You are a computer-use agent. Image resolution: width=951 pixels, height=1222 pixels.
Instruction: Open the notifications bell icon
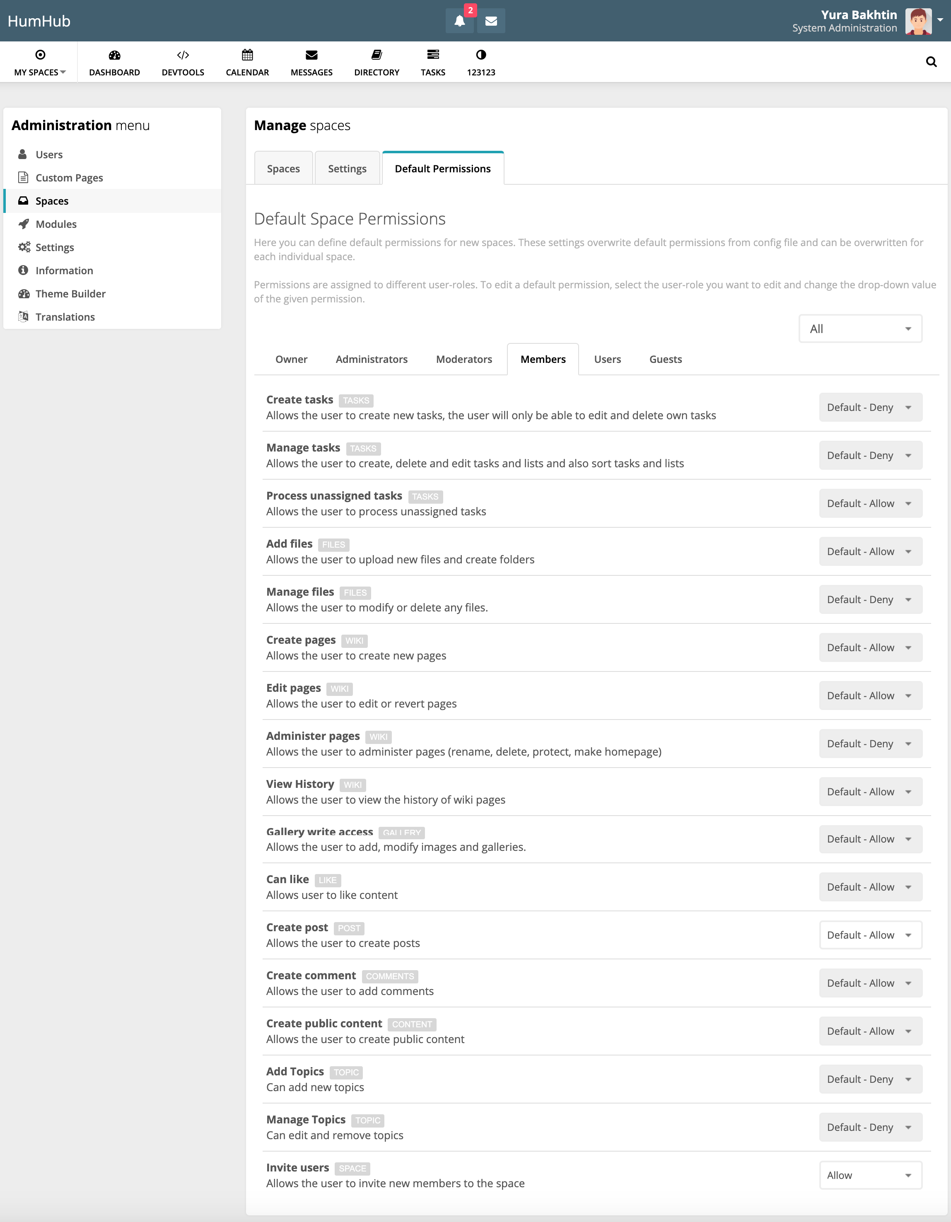[459, 20]
